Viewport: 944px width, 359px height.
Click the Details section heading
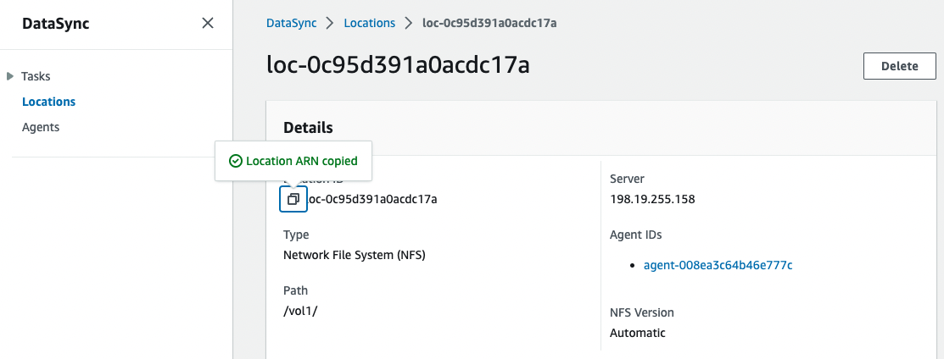308,128
